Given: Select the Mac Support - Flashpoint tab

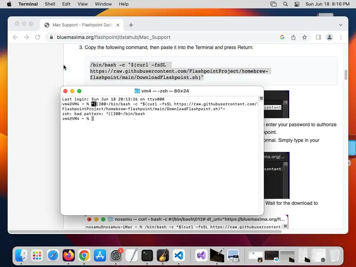Looking at the screenshot, I should 82,25.
